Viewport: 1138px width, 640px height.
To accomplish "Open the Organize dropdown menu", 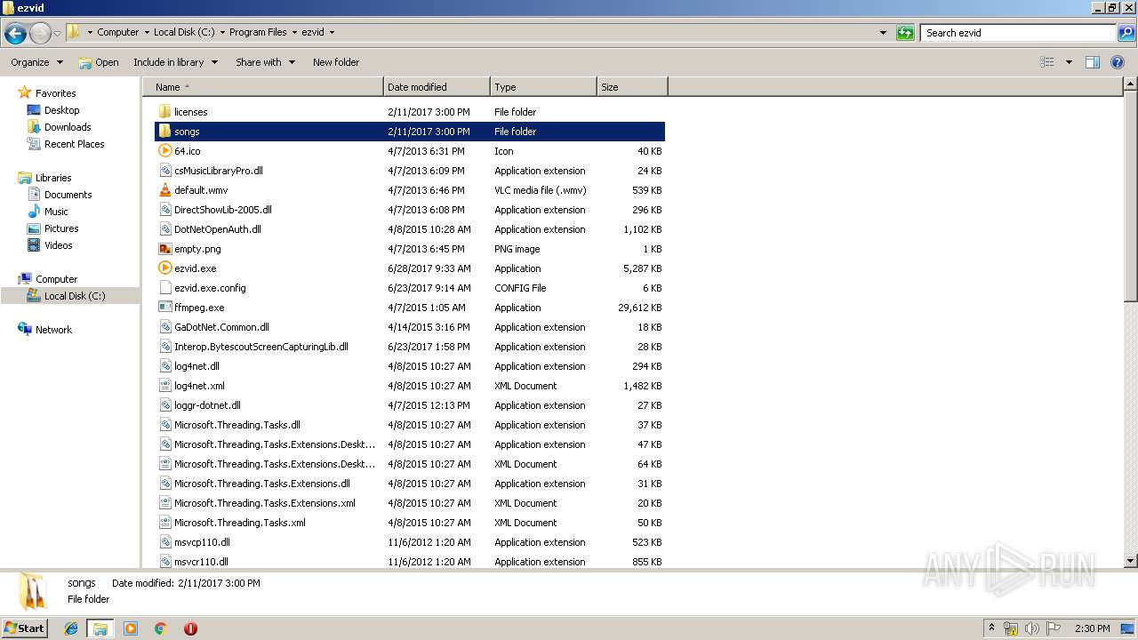I will click(x=36, y=62).
